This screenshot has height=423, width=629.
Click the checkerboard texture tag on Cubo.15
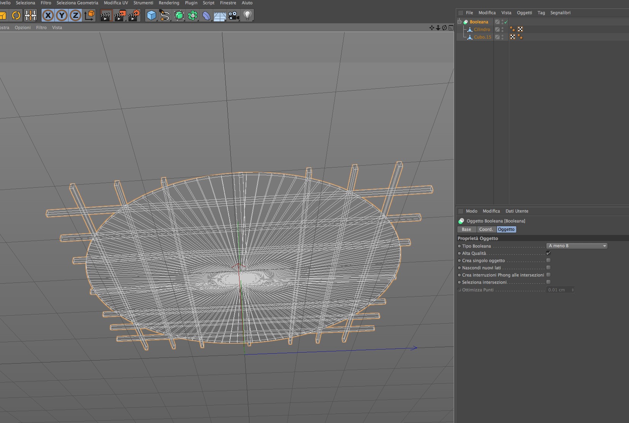(x=513, y=37)
